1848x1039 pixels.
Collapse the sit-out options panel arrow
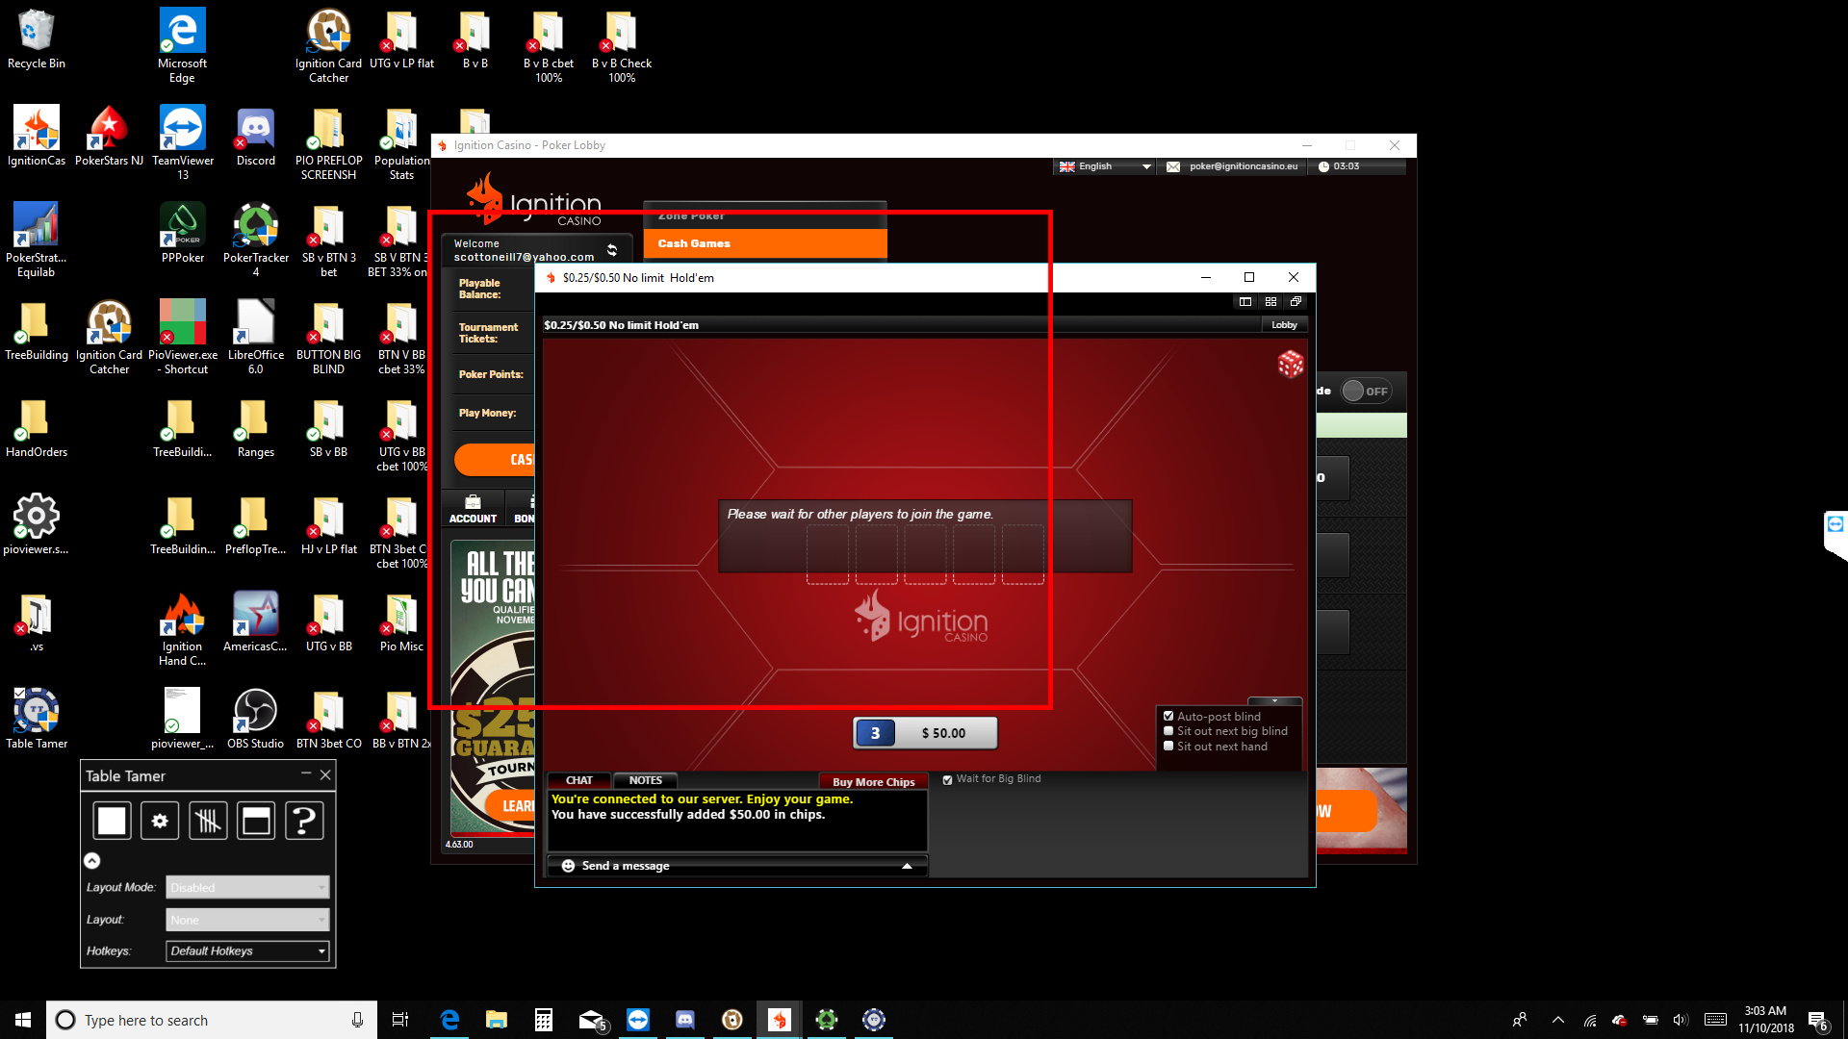1274,701
